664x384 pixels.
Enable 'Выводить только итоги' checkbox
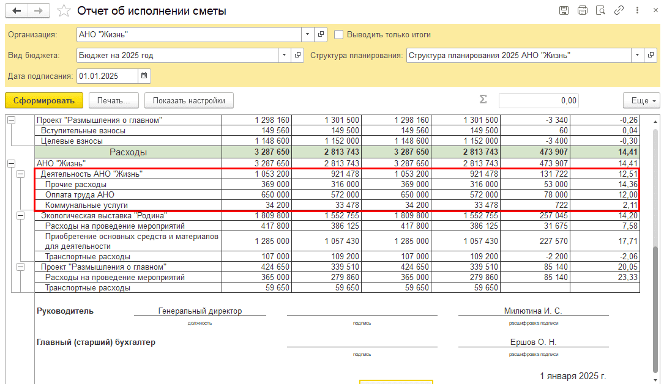[340, 34]
